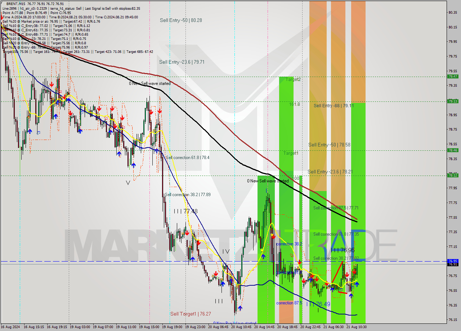Click the '16 Aug 2024' time axis label
461x331 pixels.
(11, 327)
